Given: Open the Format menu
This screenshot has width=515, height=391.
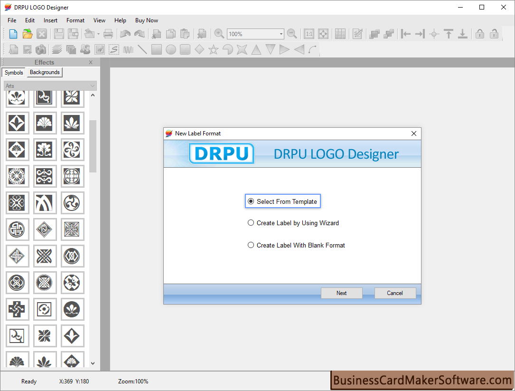Looking at the screenshot, I should point(75,20).
